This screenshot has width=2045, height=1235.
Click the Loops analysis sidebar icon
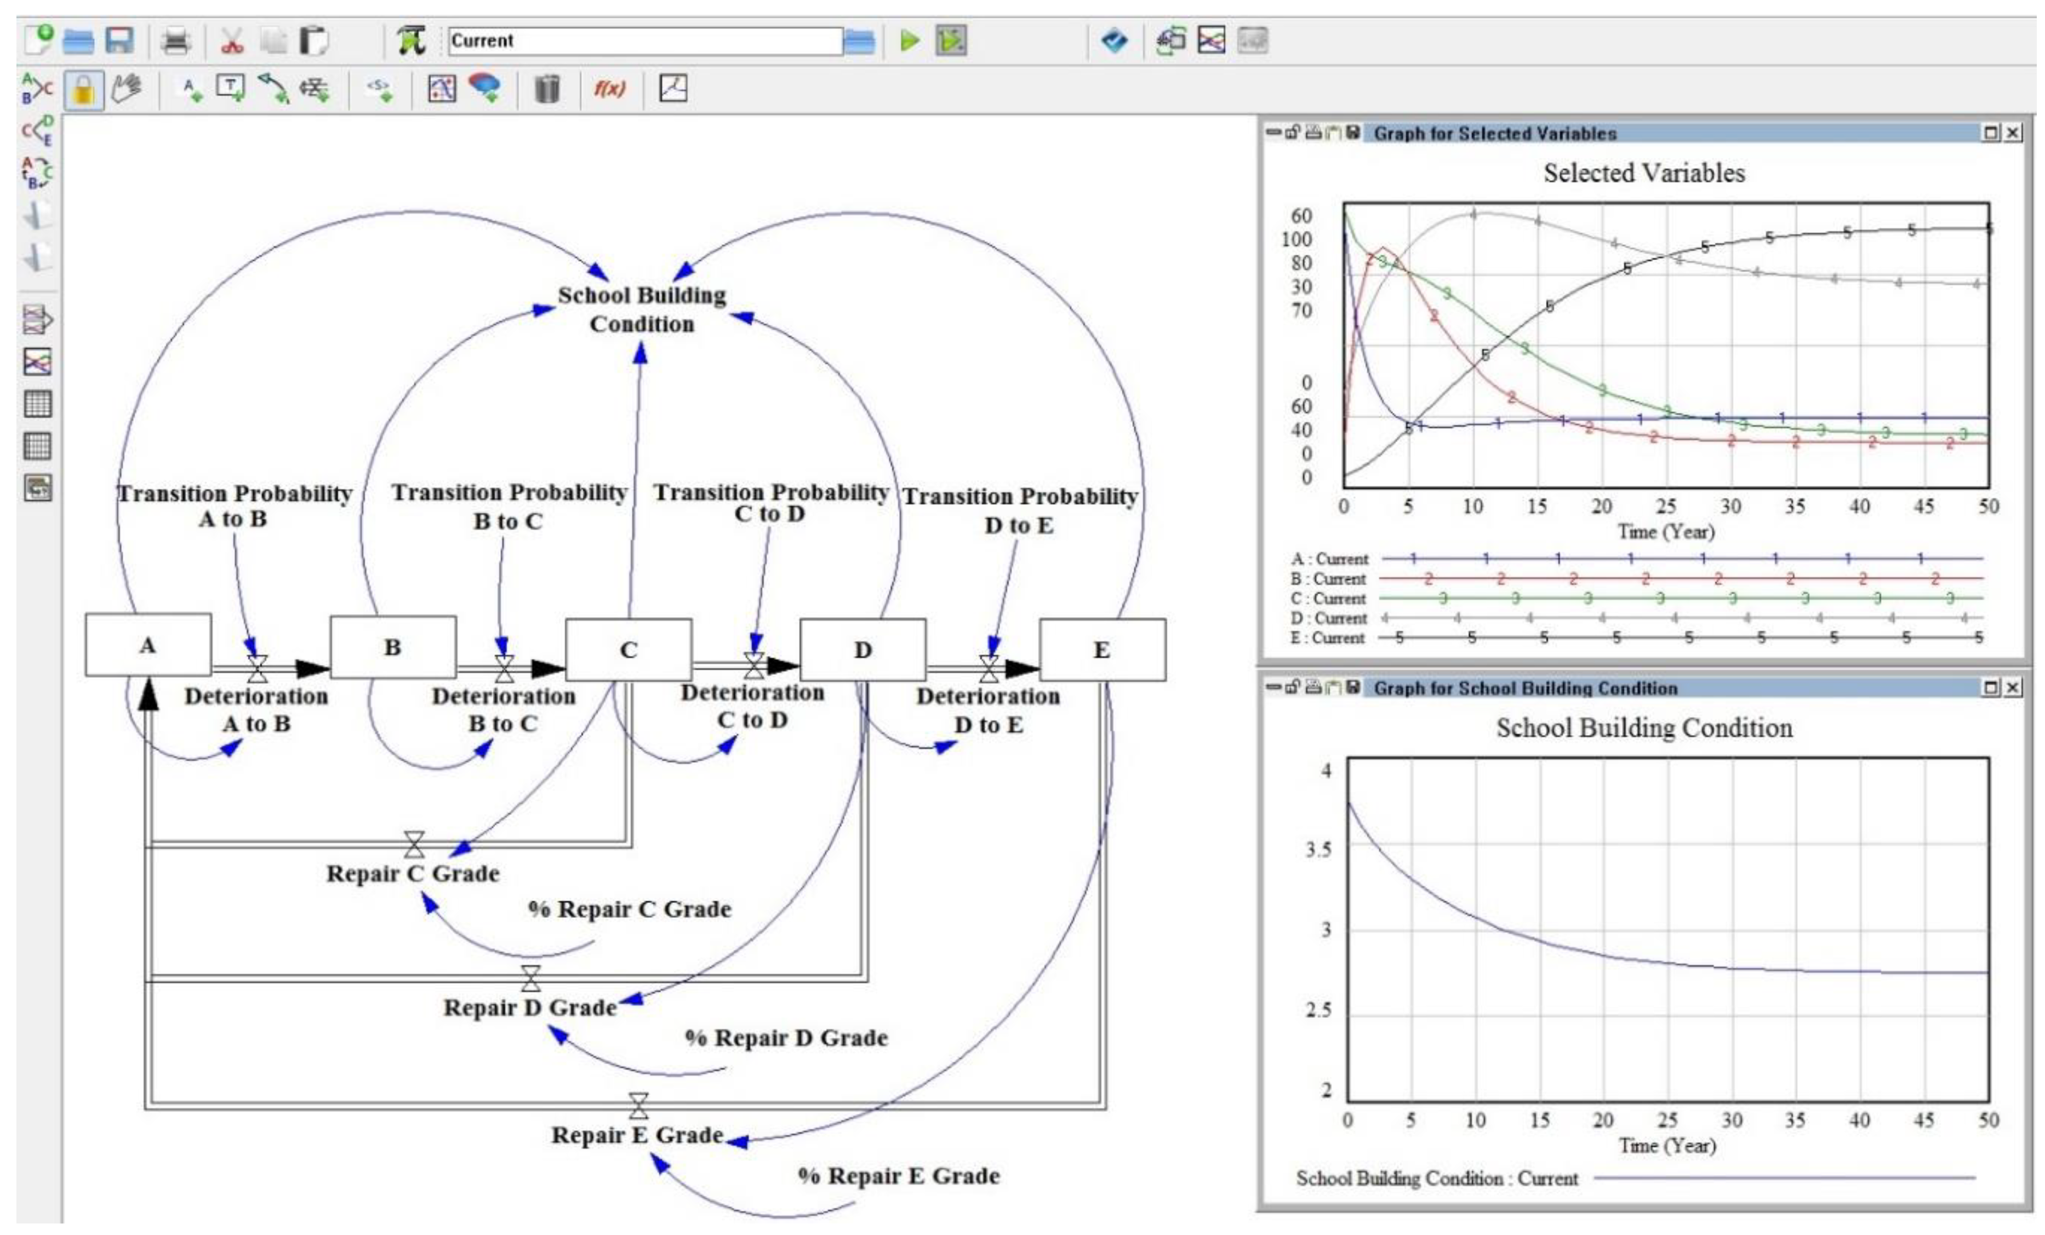click(37, 173)
